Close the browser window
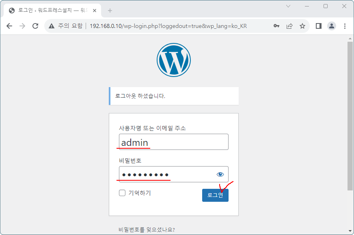 (344, 6)
